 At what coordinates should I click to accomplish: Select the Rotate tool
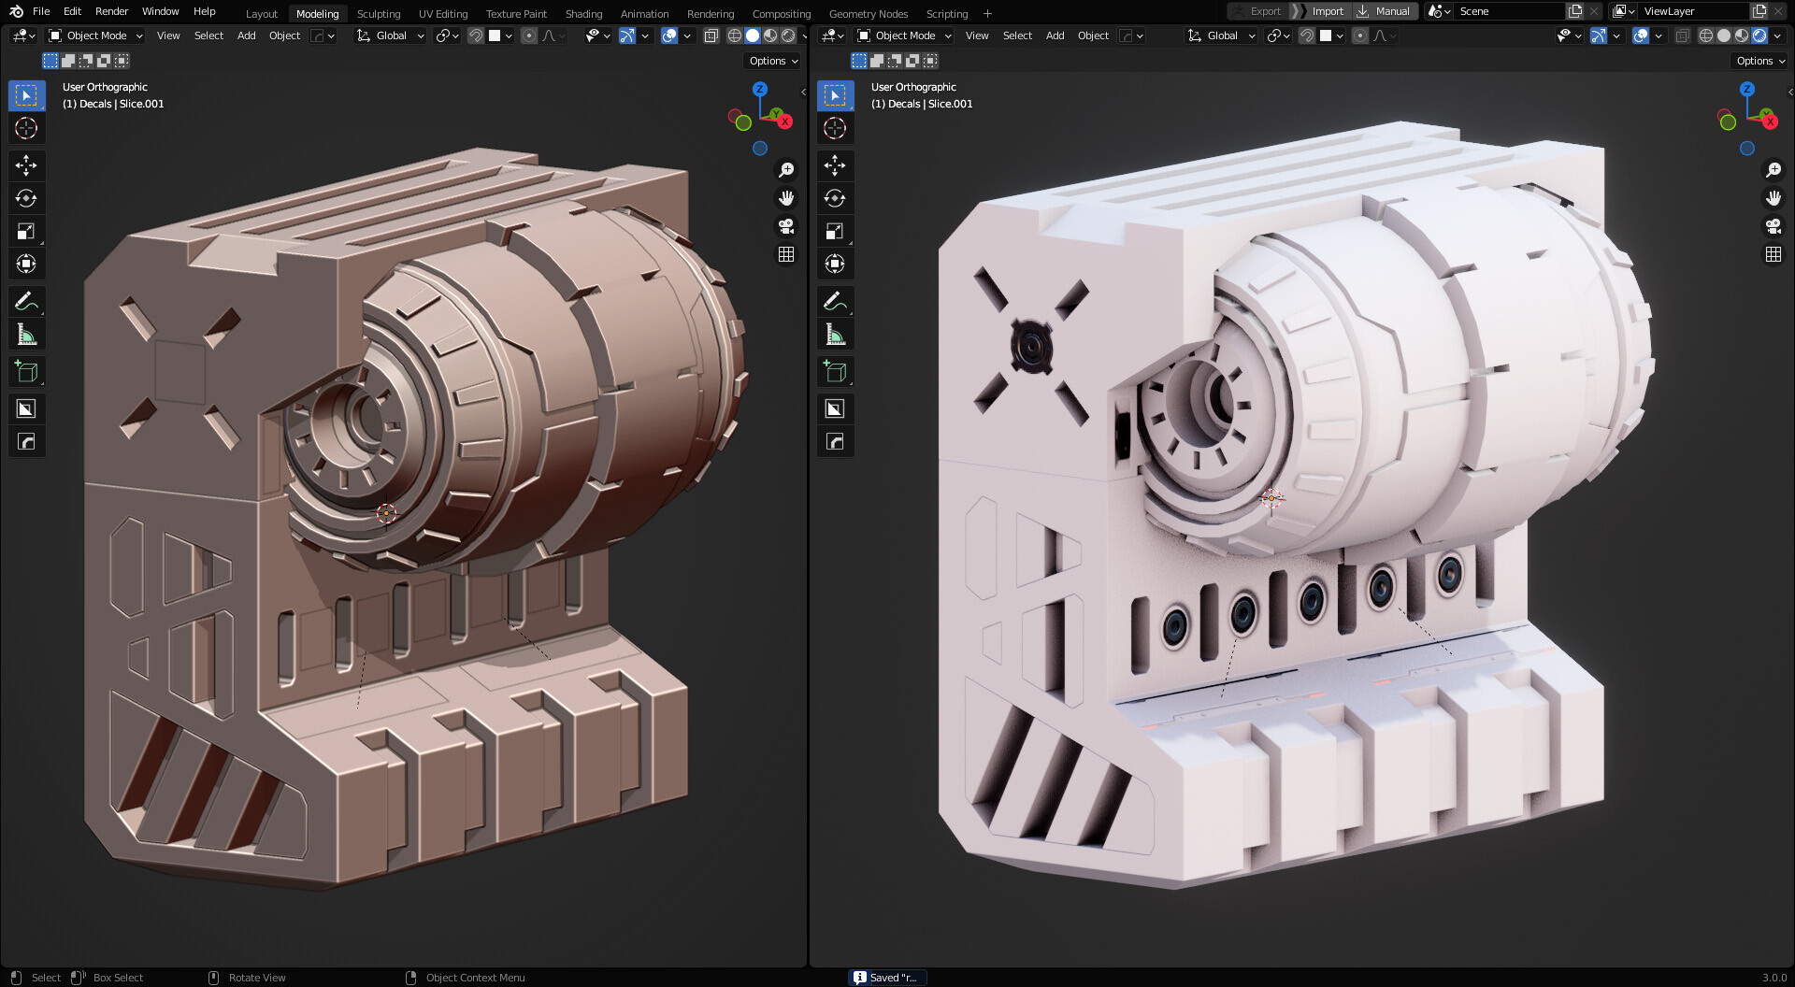pos(26,198)
